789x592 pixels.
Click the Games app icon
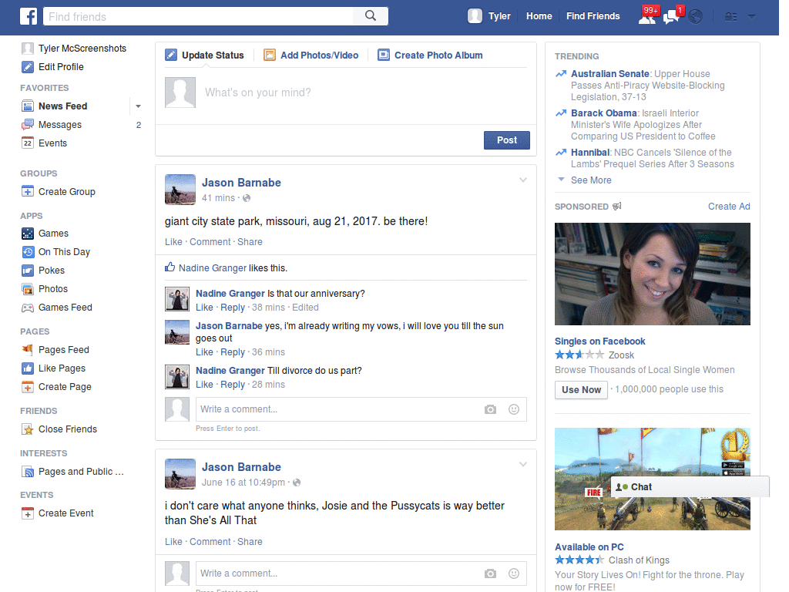point(28,234)
